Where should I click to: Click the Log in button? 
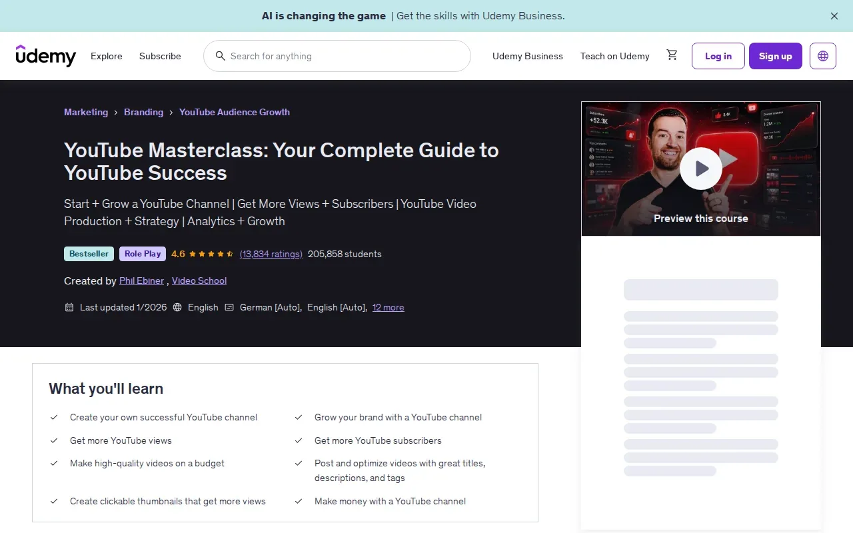point(718,56)
